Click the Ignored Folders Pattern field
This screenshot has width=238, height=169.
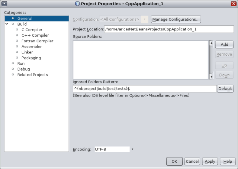tap(145, 89)
